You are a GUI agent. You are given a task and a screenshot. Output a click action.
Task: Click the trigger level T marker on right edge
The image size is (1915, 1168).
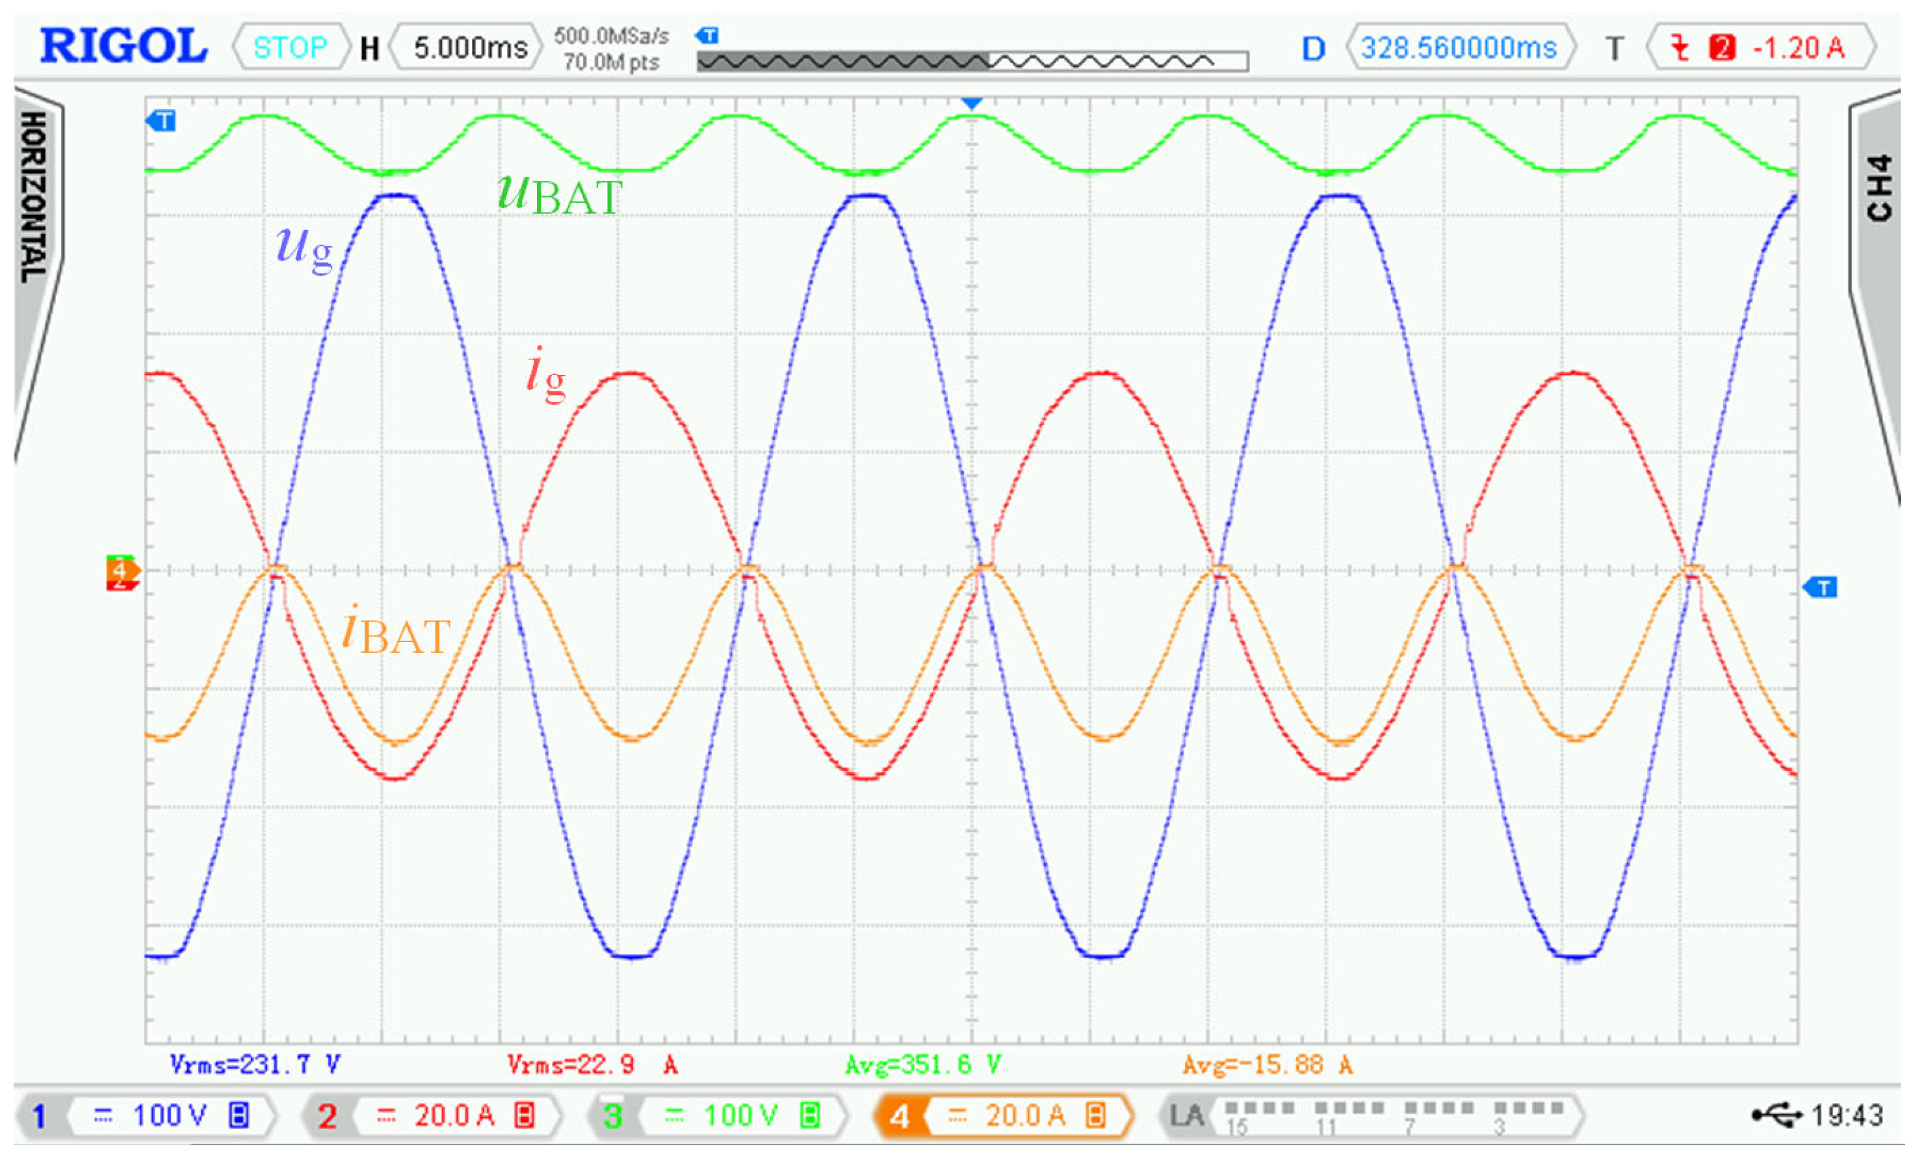coord(1820,588)
